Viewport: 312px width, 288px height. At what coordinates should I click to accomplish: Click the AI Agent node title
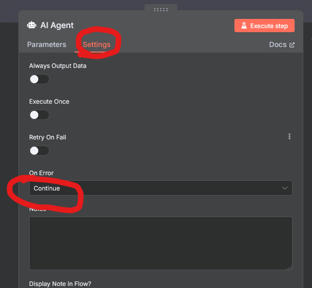[57, 26]
